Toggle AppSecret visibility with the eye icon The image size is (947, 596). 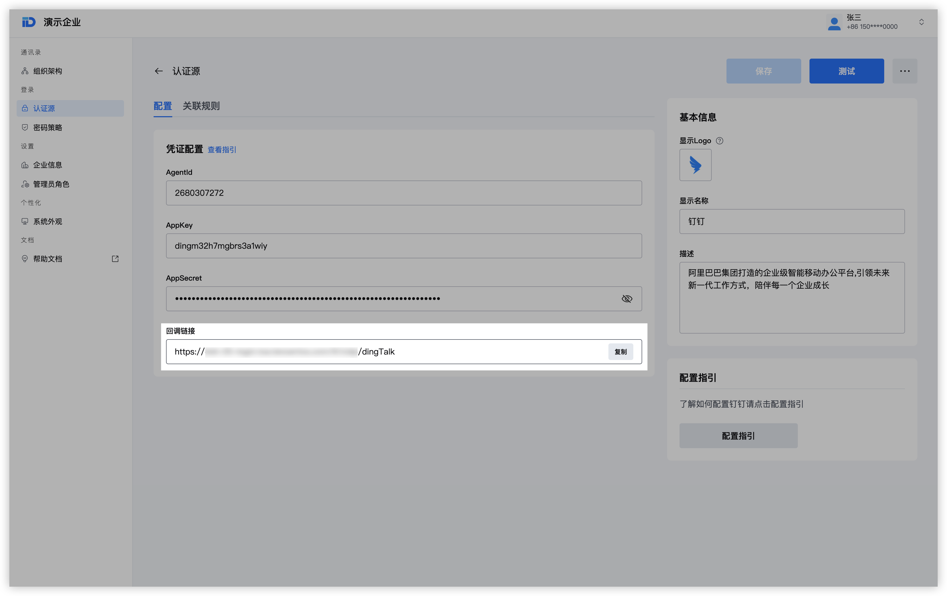pyautogui.click(x=627, y=299)
